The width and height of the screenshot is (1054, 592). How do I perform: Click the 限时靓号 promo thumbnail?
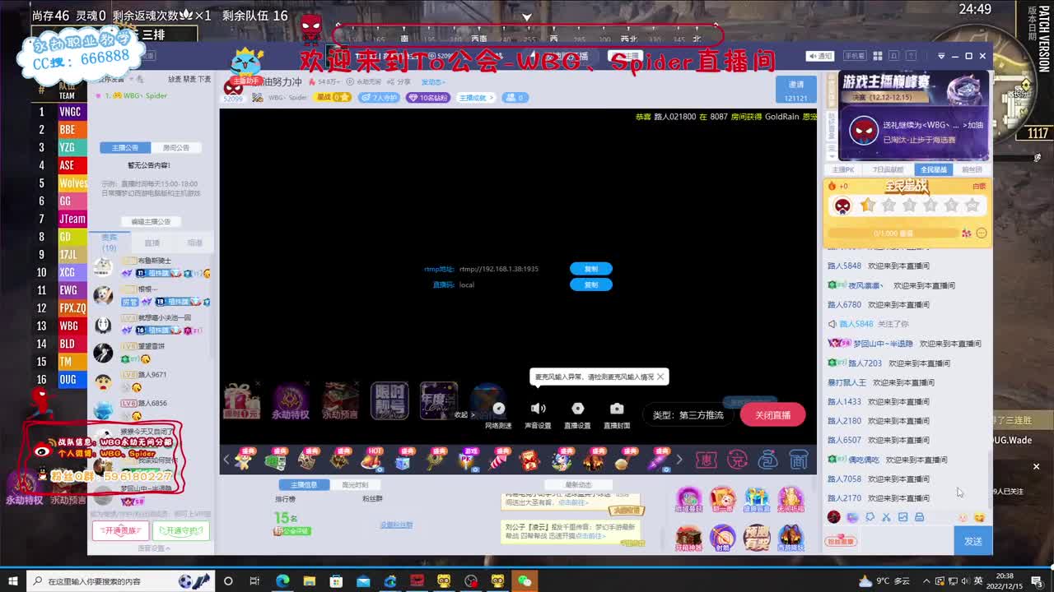point(389,402)
